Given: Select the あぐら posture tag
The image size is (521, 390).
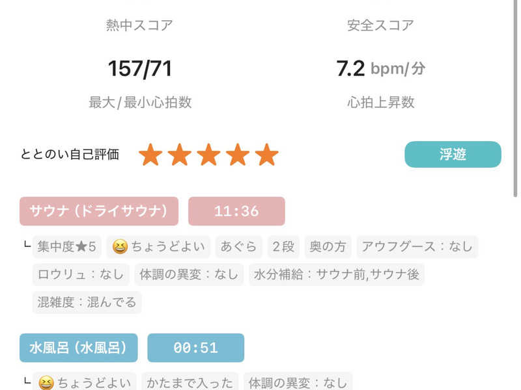Looking at the screenshot, I should click(238, 247).
